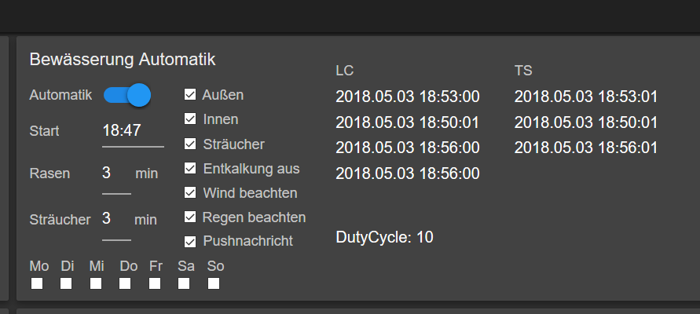Uncheck the Sträucher zone checkbox

[190, 144]
